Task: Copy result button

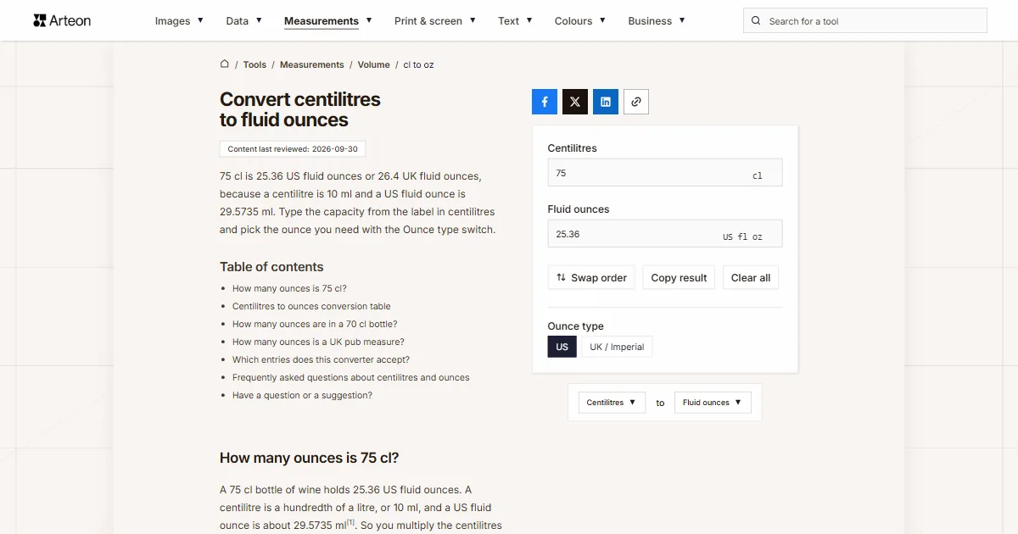Action: [679, 278]
